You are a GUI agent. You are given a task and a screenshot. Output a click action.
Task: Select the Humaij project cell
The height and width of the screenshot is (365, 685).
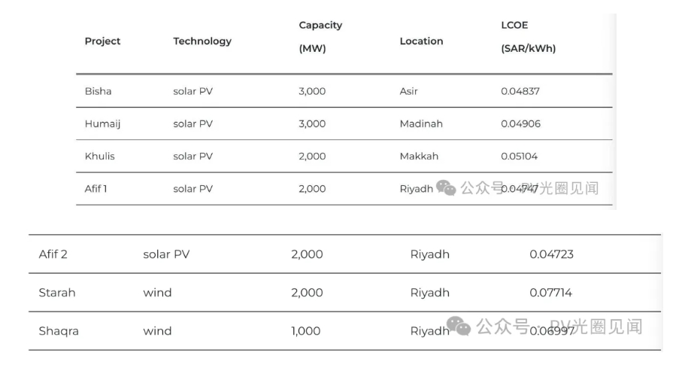point(102,123)
